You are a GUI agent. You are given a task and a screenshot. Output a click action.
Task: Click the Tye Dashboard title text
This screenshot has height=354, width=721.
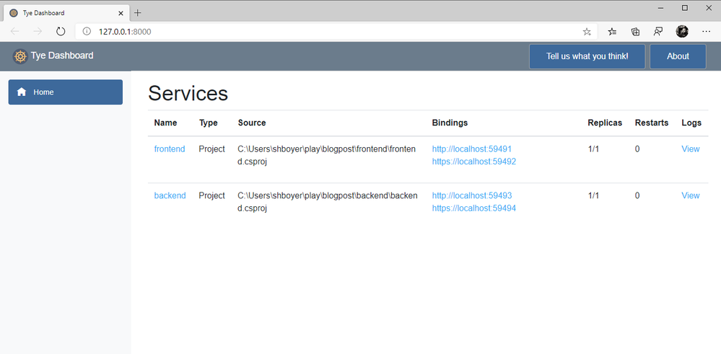[x=62, y=56]
